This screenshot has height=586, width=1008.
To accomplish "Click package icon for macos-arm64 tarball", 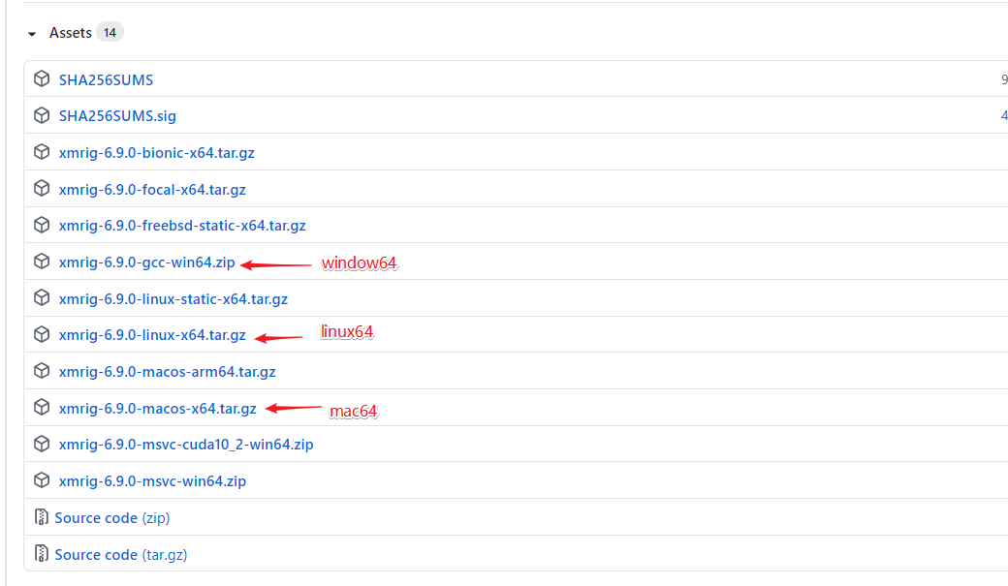I will click(x=42, y=371).
